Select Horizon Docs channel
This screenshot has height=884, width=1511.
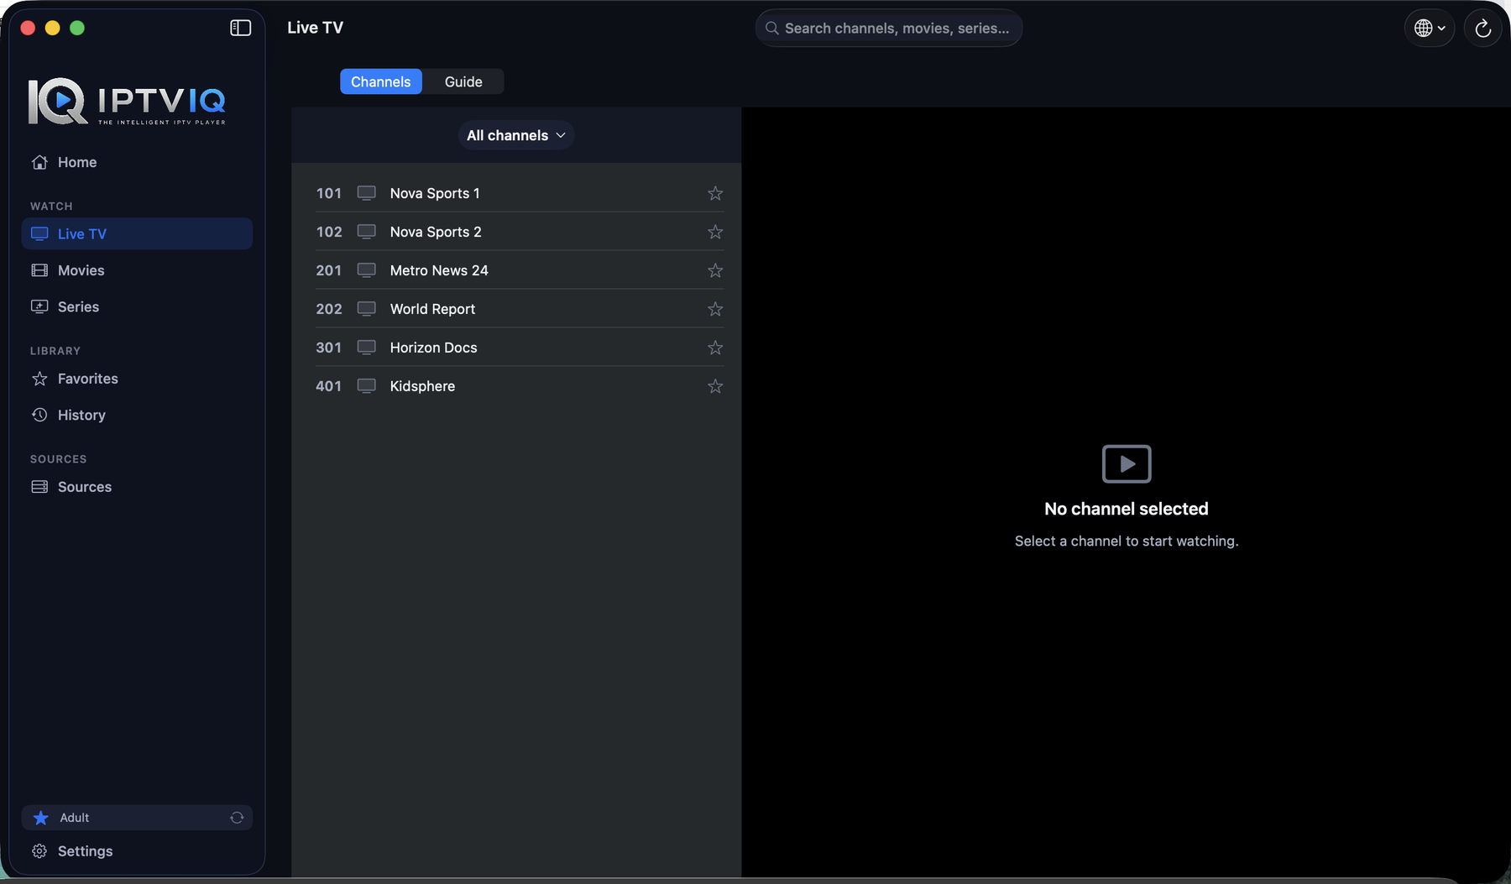pyautogui.click(x=516, y=348)
